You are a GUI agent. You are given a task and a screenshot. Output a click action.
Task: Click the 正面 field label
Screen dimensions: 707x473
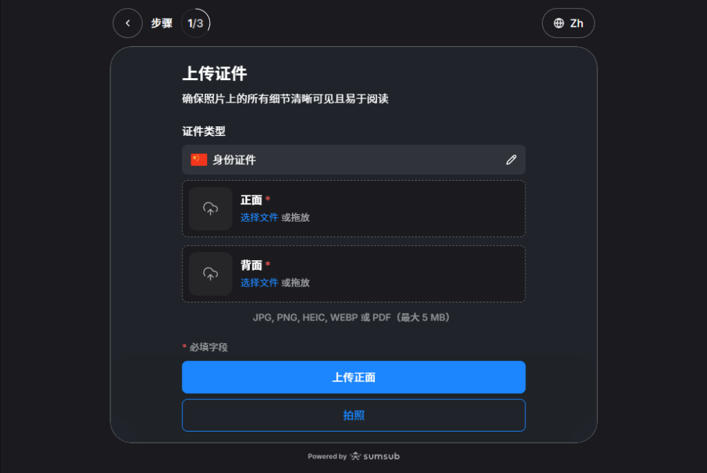[251, 200]
